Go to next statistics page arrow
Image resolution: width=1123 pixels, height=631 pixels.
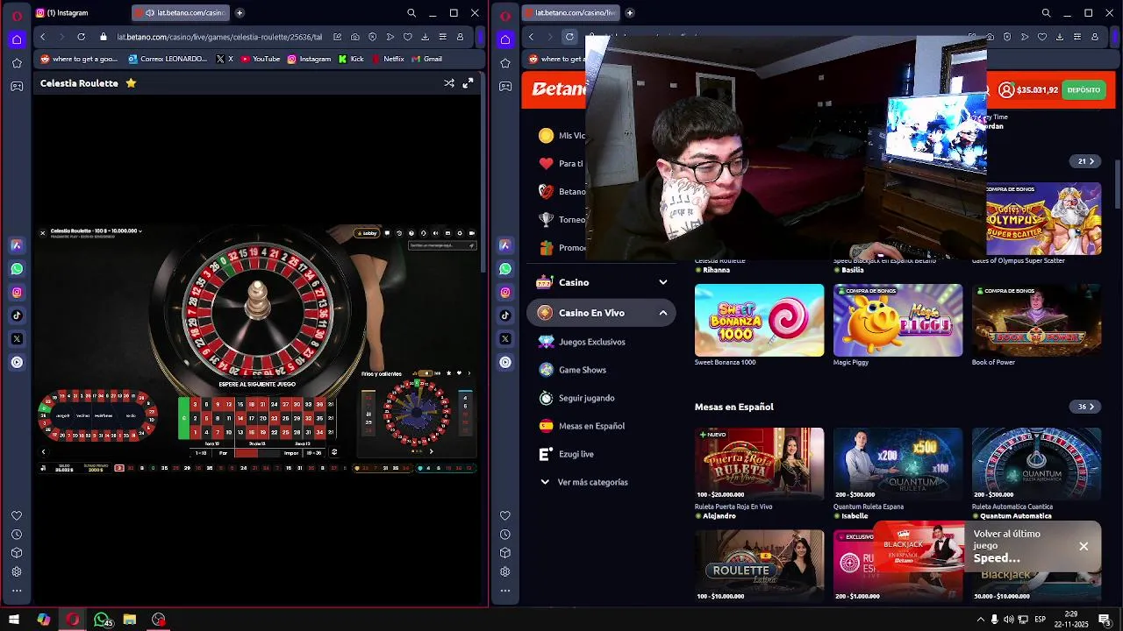[431, 451]
